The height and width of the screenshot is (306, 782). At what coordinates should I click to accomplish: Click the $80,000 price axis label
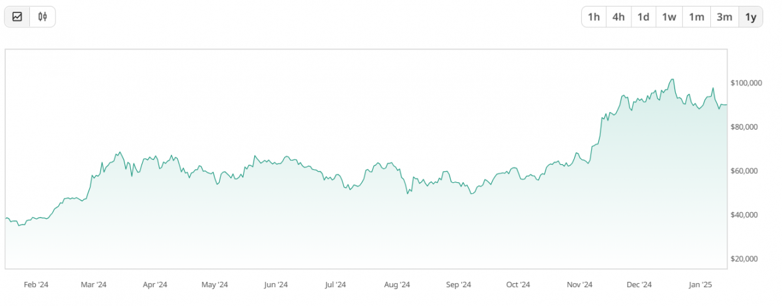pos(747,127)
